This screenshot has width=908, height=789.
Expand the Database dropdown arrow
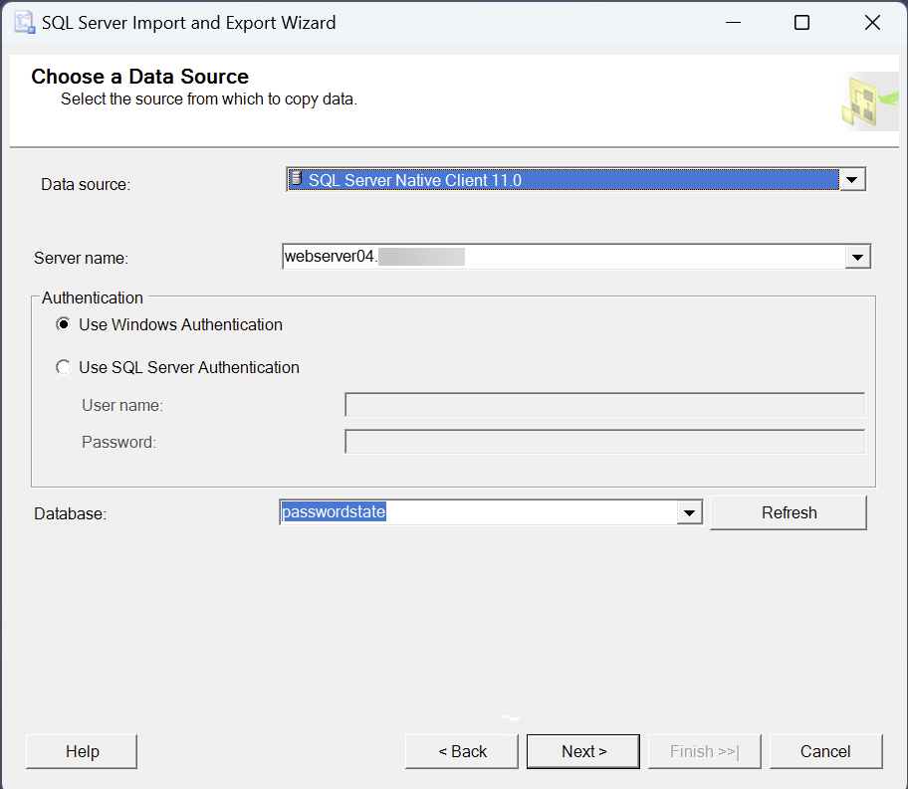click(x=689, y=512)
